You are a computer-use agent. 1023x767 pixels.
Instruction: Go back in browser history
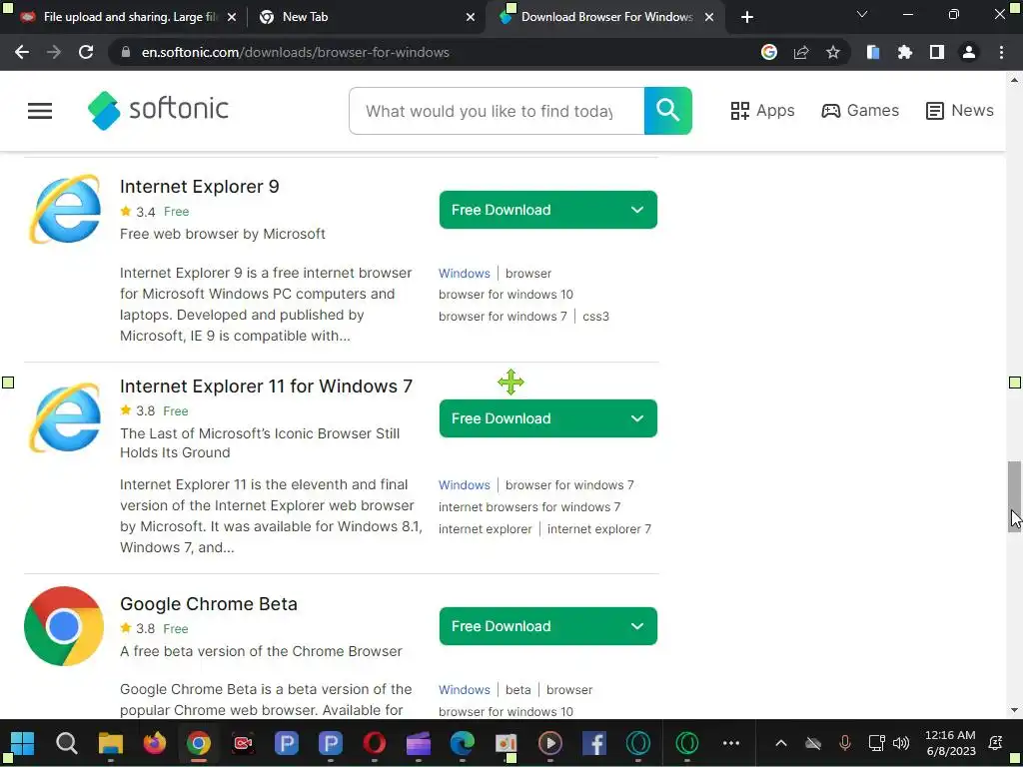point(22,52)
